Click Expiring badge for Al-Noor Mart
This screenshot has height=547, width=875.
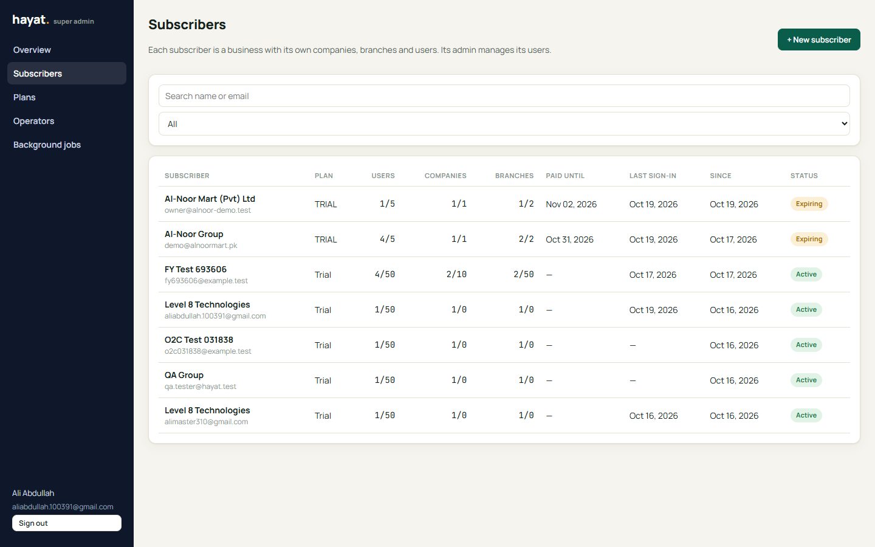[x=809, y=204]
